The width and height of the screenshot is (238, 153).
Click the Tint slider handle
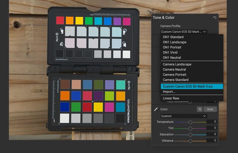[190, 128]
